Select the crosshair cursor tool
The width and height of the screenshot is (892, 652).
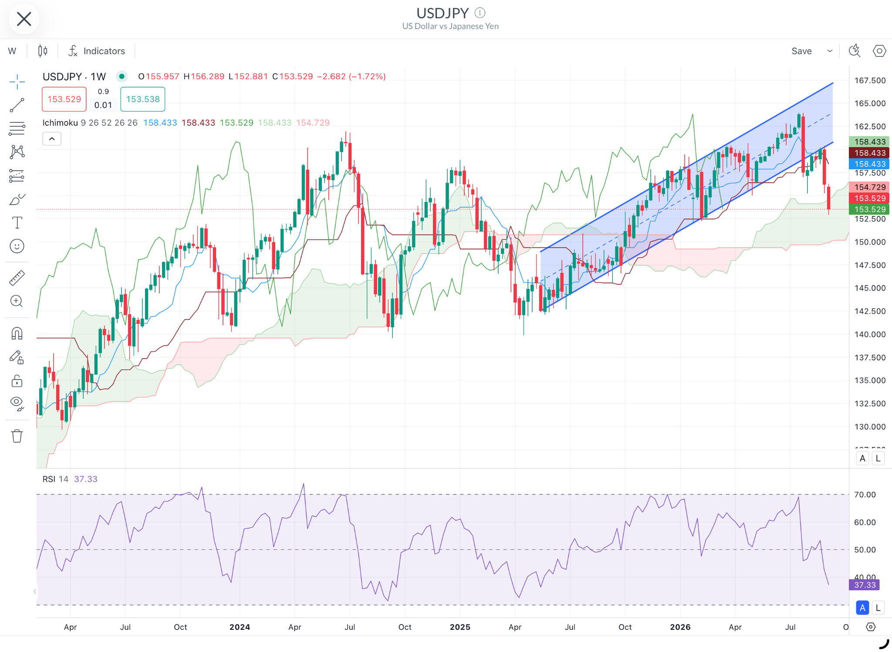17,81
